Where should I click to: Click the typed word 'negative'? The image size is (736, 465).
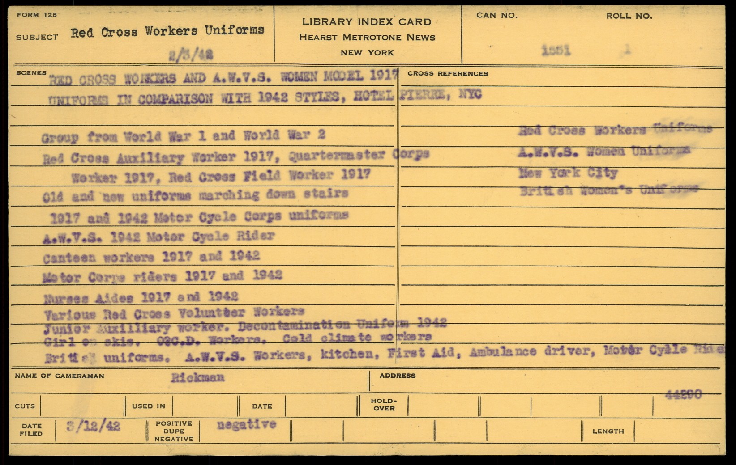click(246, 424)
